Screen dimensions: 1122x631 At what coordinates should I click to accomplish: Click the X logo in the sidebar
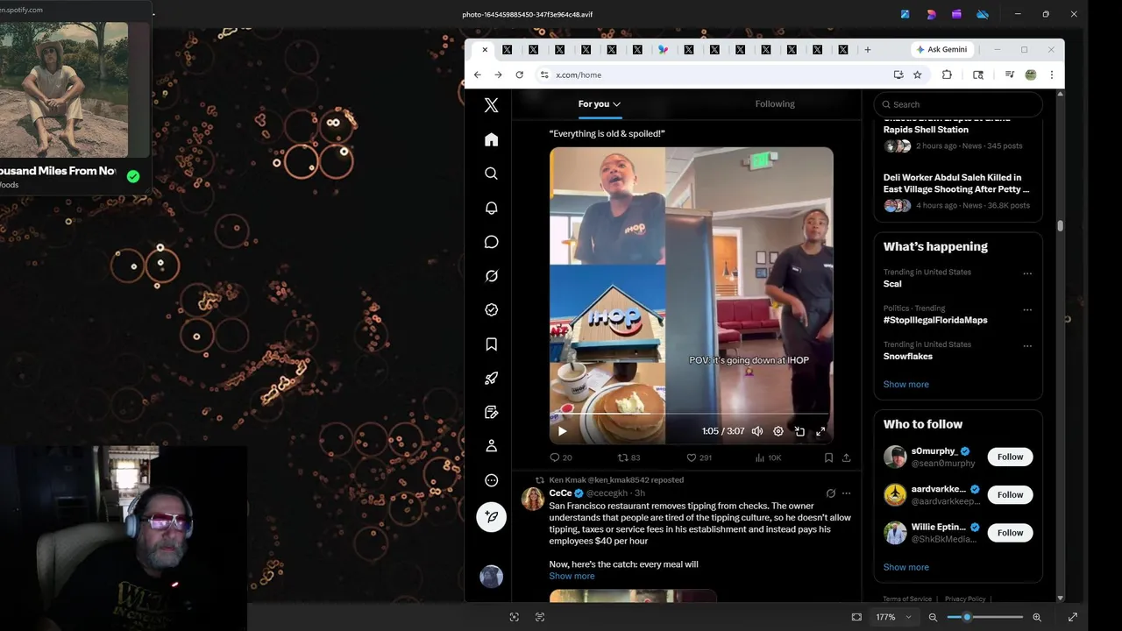[491, 105]
